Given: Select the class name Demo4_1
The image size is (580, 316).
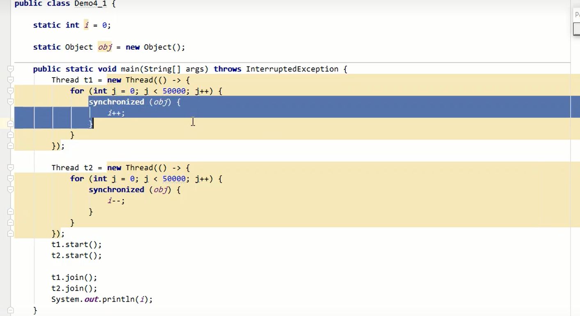Looking at the screenshot, I should tap(90, 4).
